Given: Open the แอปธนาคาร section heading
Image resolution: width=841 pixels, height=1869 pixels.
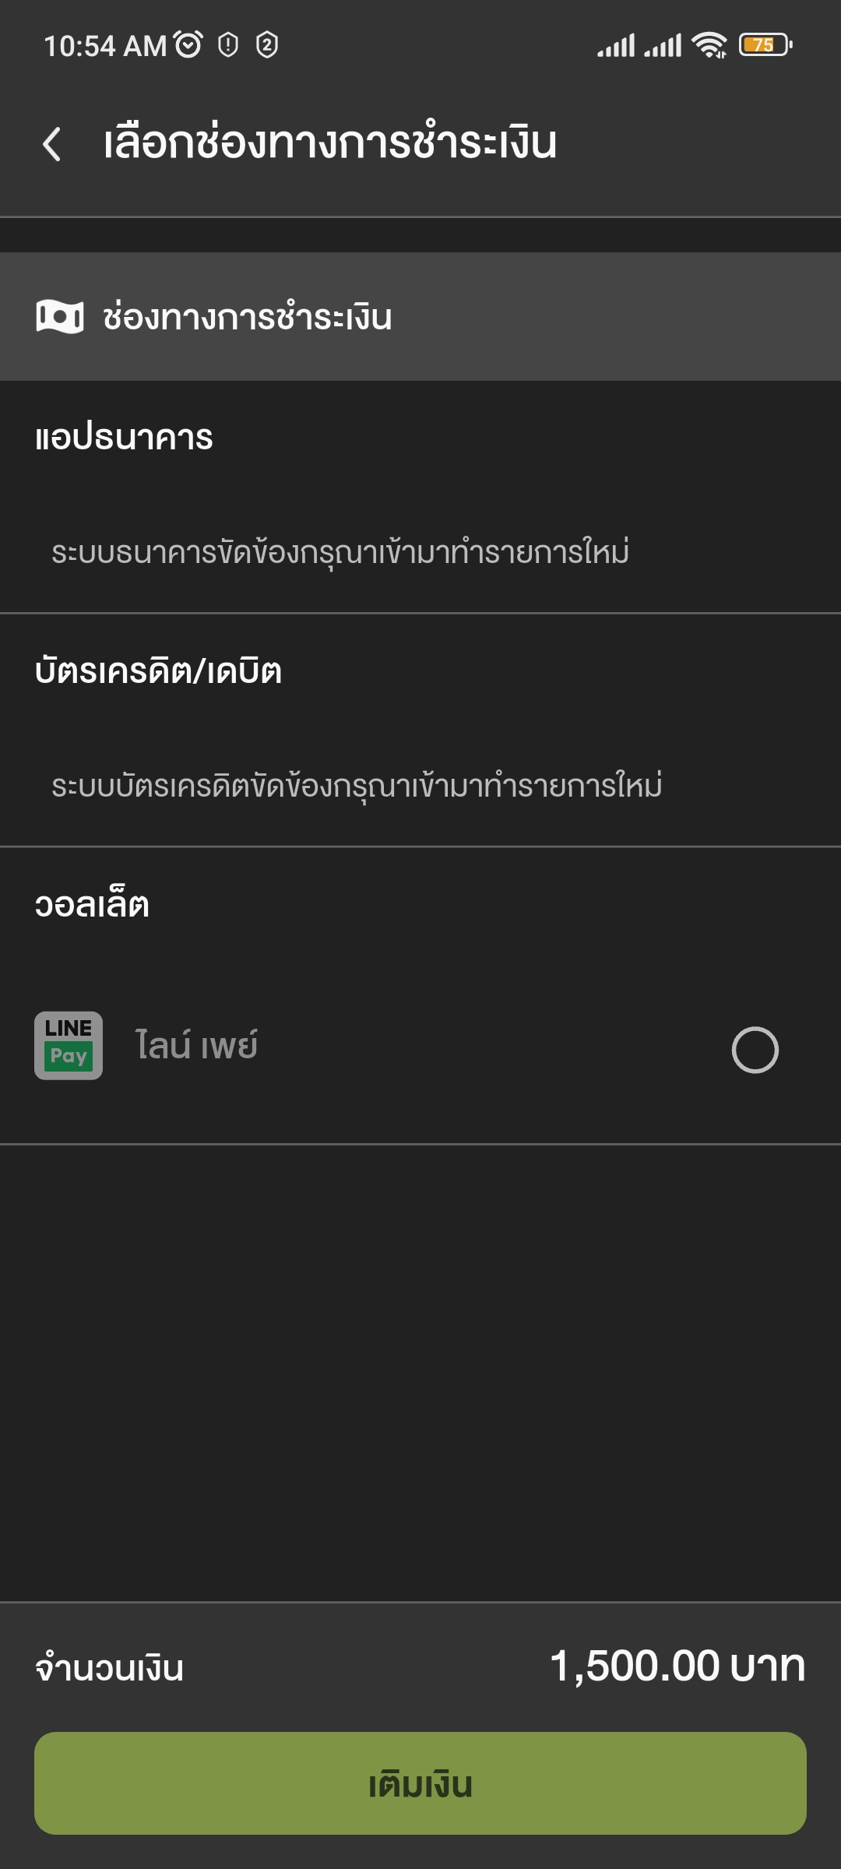Looking at the screenshot, I should coord(124,438).
